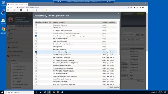Close the Select Policy Attack Signature Sets dialog

pyautogui.click(x=119, y=14)
